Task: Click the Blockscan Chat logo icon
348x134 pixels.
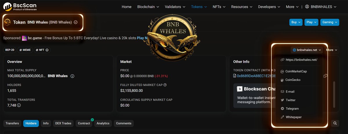Action: click(x=240, y=89)
